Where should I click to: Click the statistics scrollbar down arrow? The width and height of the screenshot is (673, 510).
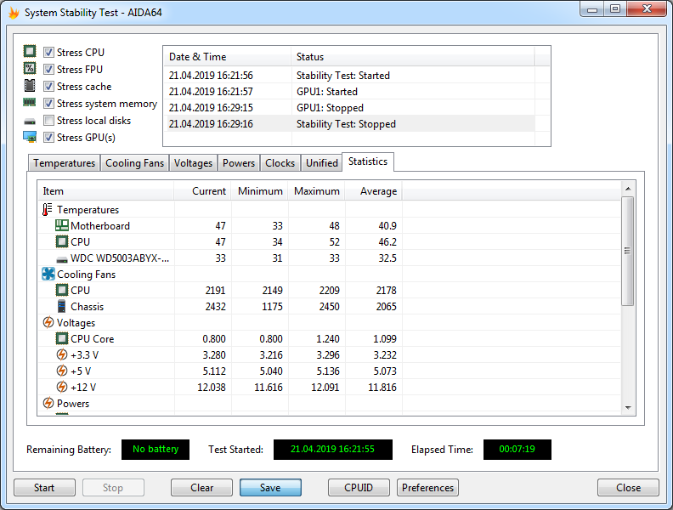point(628,407)
